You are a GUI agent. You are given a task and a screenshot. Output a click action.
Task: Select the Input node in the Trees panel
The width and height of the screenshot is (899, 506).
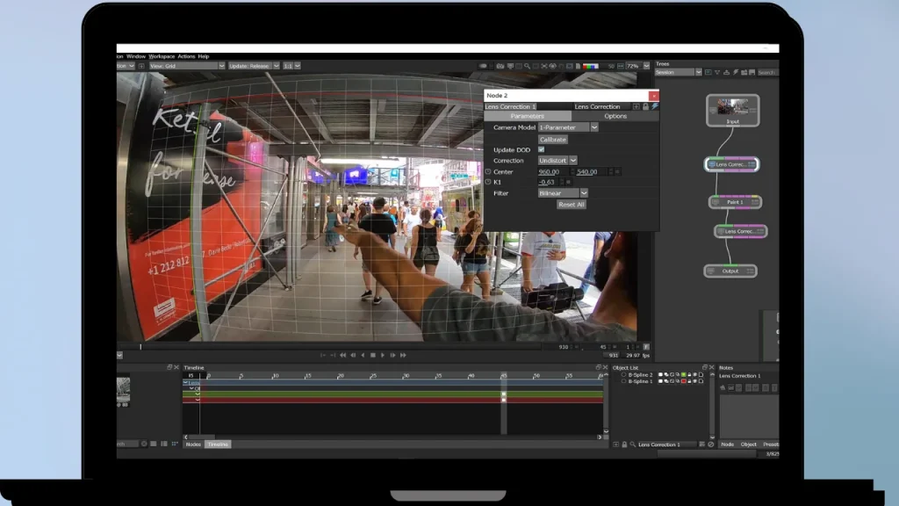pos(733,110)
